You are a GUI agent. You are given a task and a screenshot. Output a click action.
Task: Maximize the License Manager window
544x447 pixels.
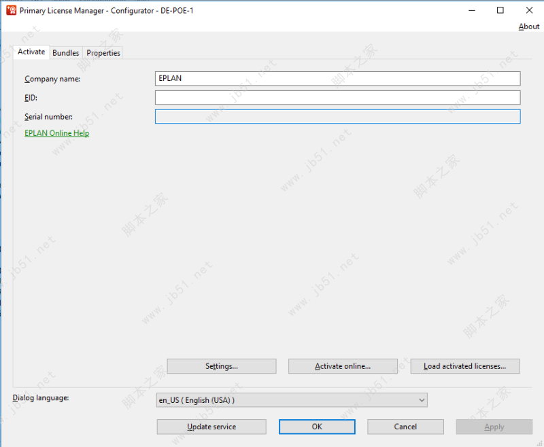point(500,10)
